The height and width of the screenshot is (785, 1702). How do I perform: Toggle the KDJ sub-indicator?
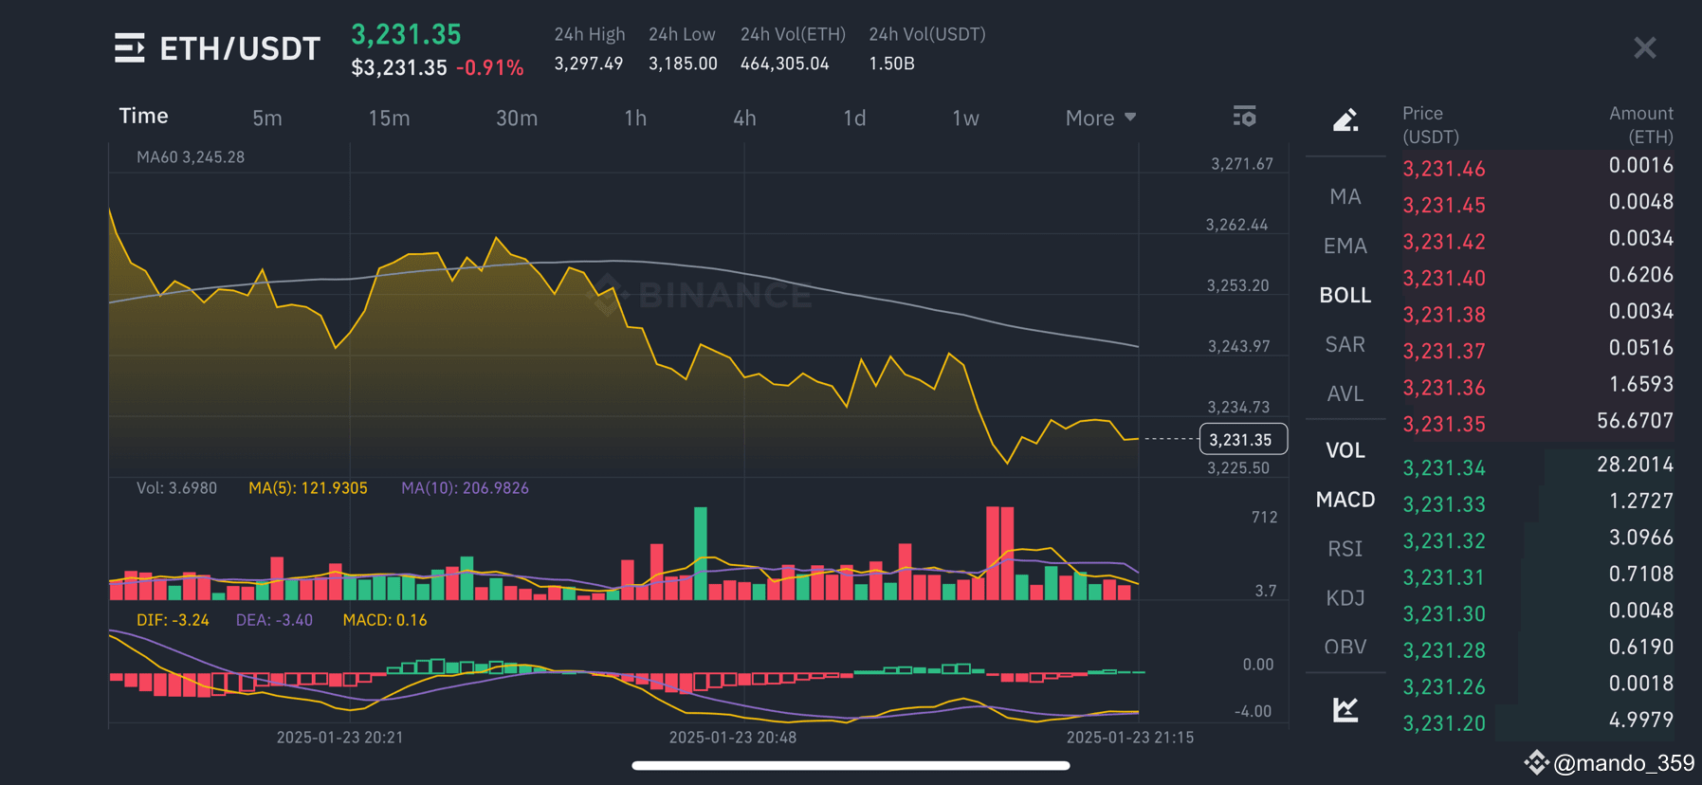1345,598
